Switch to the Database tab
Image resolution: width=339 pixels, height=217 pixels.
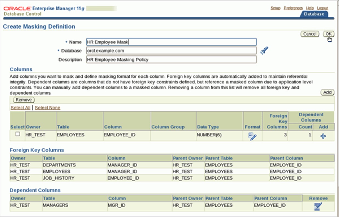tap(314, 14)
